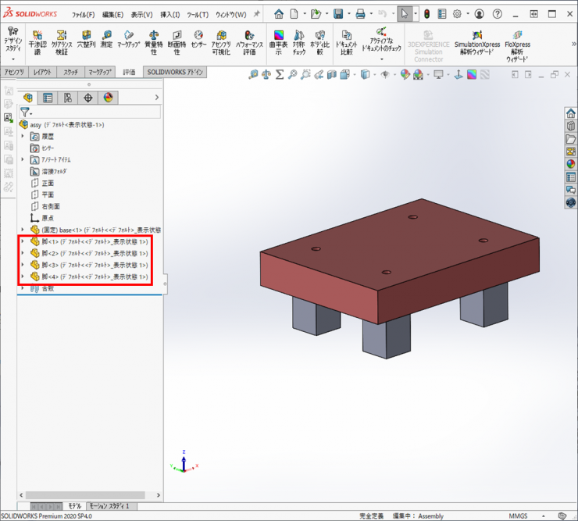
Task: Run 干渉認識 interference detection
Action: (37, 43)
